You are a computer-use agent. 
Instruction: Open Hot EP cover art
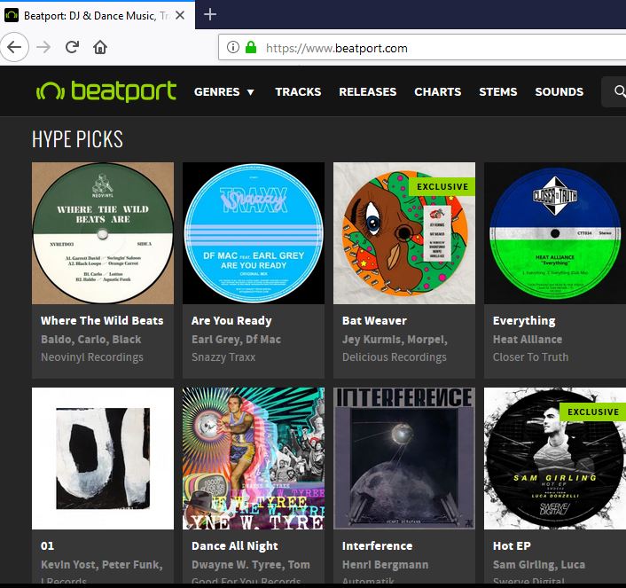(x=555, y=459)
